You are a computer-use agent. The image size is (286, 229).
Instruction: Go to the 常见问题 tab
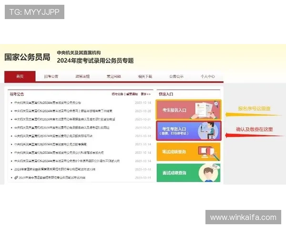click(x=113, y=76)
